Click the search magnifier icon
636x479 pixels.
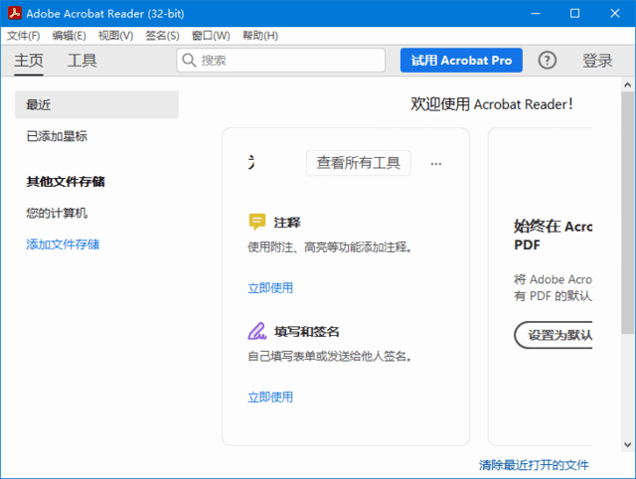189,60
